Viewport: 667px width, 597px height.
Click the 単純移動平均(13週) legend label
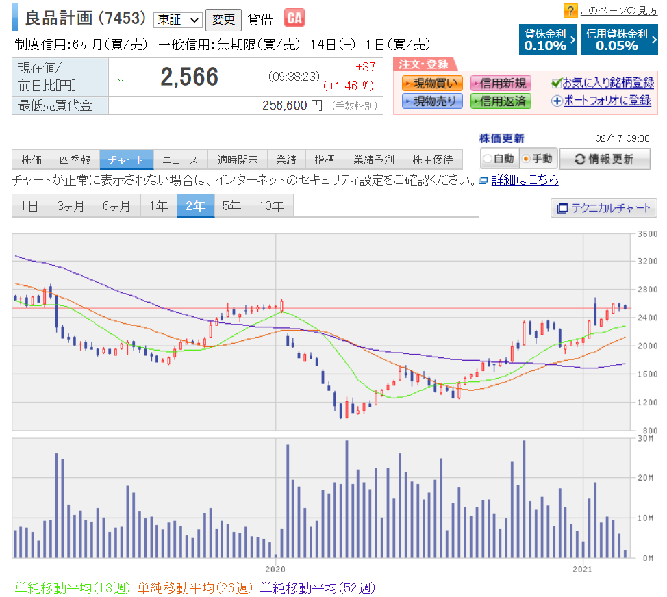click(x=73, y=588)
